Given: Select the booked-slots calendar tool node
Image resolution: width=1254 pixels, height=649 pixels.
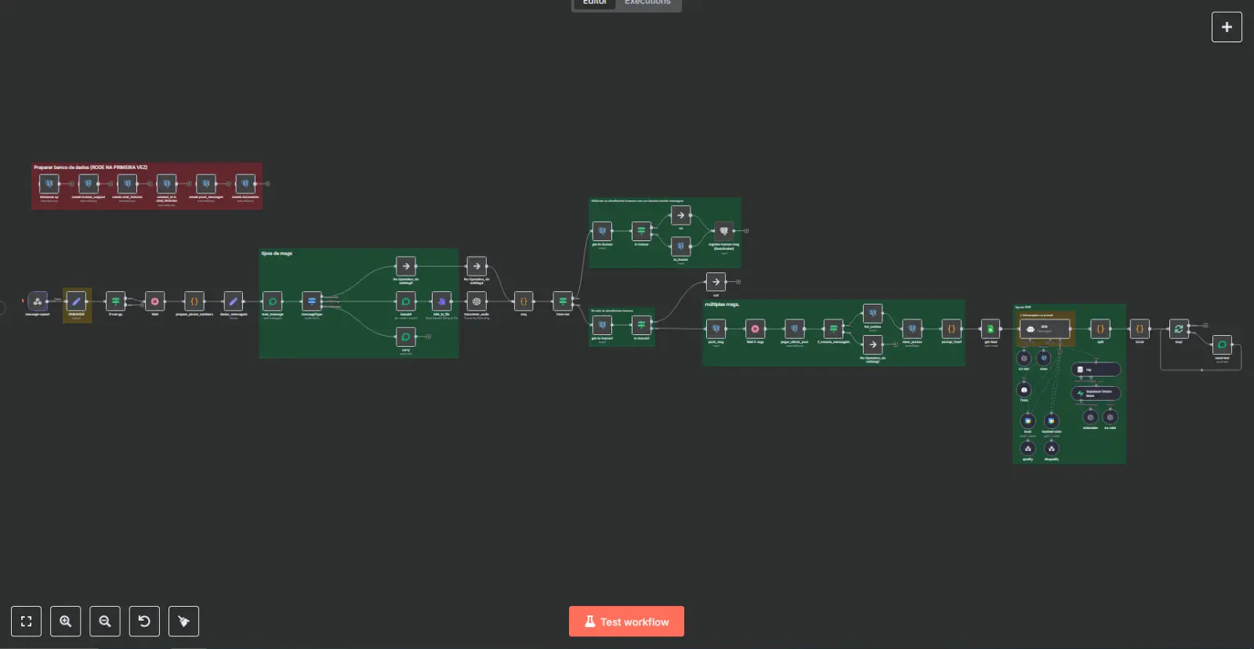Looking at the screenshot, I should pos(1051,420).
